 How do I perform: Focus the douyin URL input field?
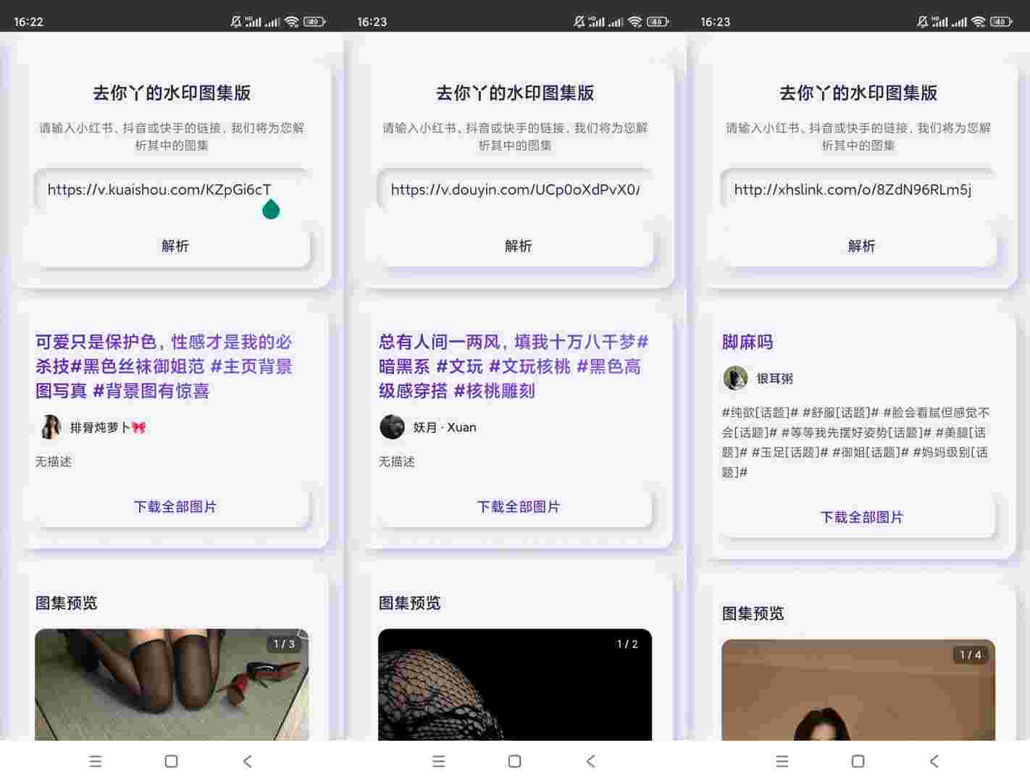tap(514, 190)
